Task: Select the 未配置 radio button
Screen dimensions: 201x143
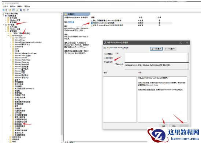Action: [x=105, y=54]
